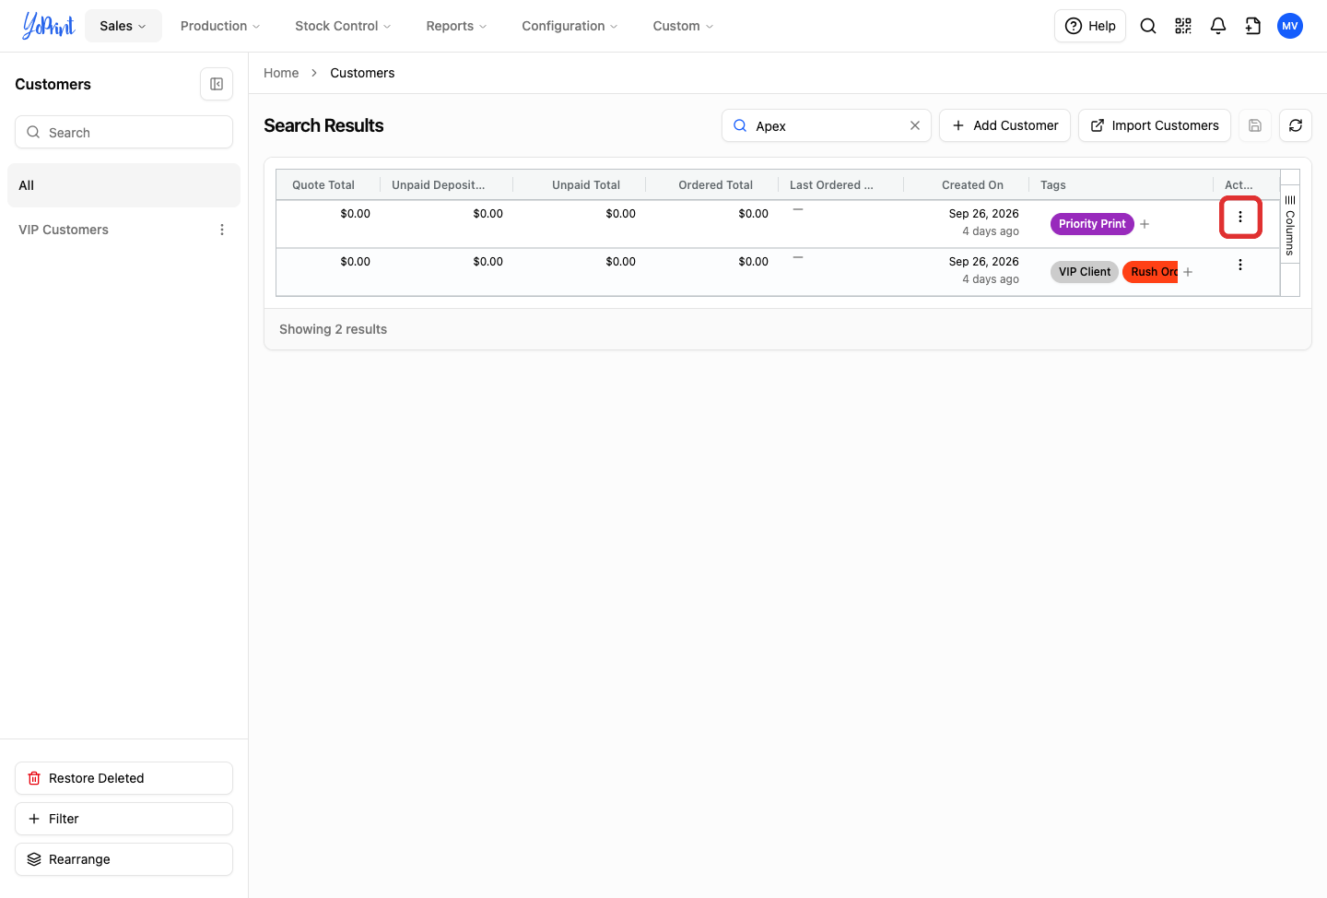Sort by Quote Total column
The height and width of the screenshot is (898, 1327).
tap(323, 184)
